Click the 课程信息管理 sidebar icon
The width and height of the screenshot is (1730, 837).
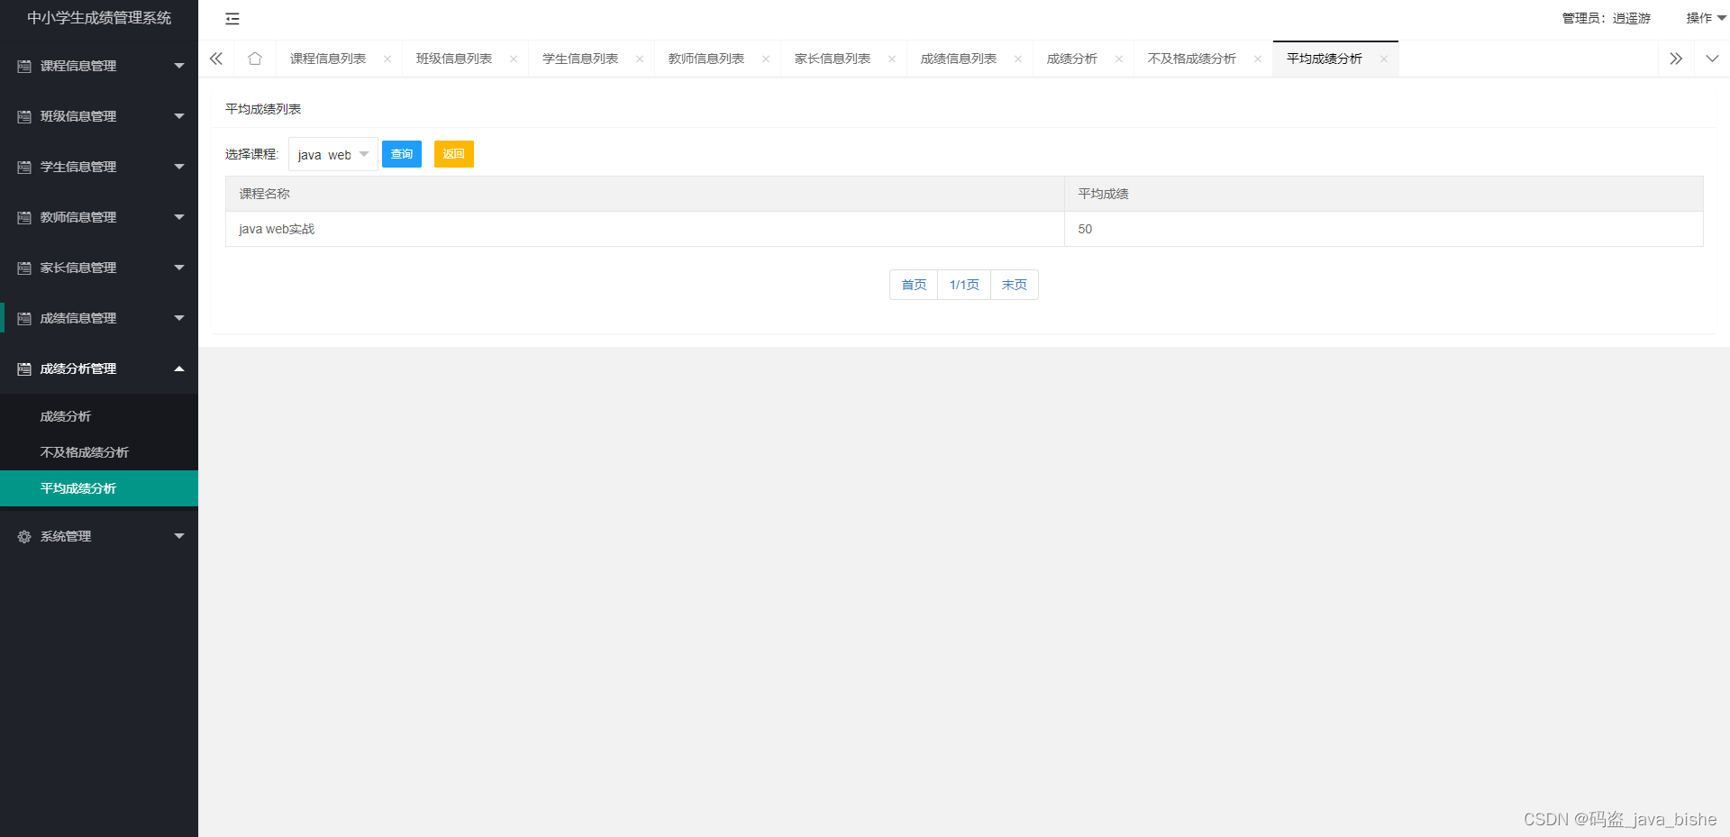tap(24, 66)
